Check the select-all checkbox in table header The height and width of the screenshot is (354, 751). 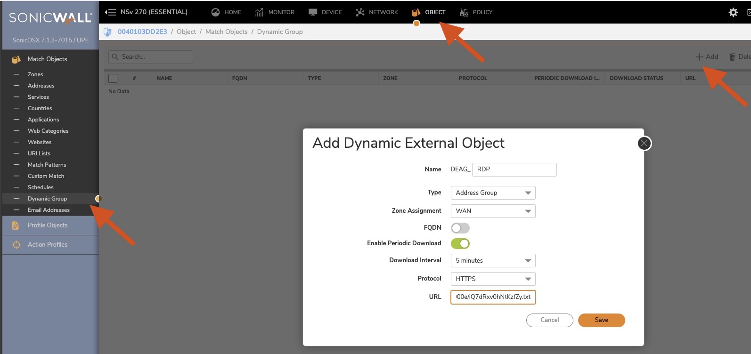[x=113, y=78]
